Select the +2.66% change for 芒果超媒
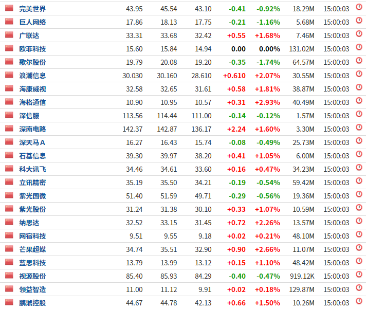 coord(267,249)
